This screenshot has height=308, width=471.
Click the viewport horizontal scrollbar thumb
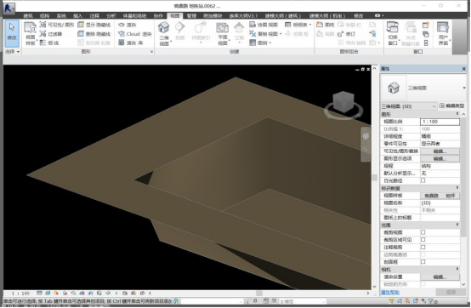(259, 293)
